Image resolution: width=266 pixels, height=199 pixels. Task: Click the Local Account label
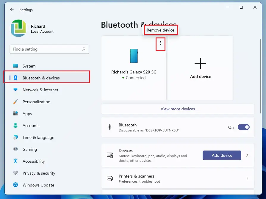tap(42, 32)
